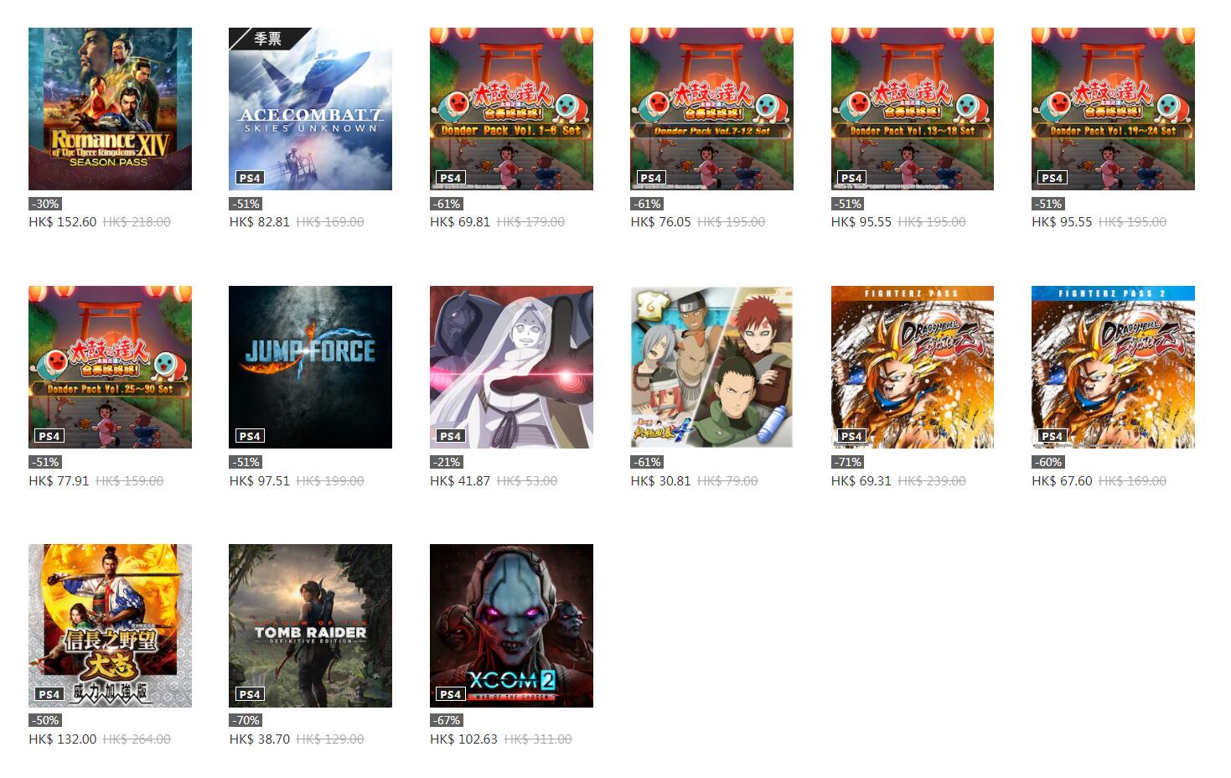Screen dimensions: 1231x778
Task: Click the HK$ 38.70 Tomb Raider price
Action: click(260, 739)
